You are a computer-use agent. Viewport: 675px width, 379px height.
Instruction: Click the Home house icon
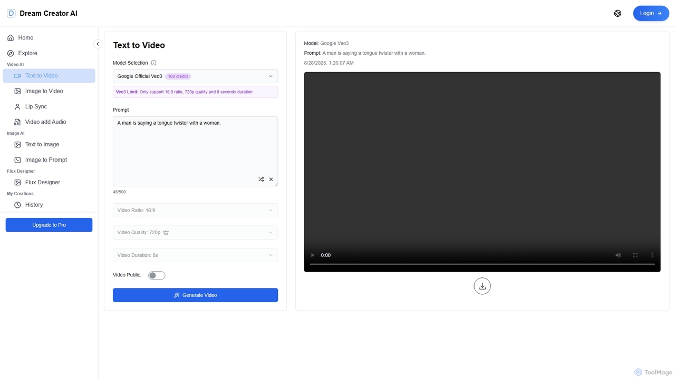(11, 38)
